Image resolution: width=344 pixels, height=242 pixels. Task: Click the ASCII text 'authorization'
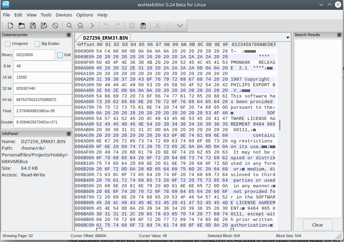point(249,225)
